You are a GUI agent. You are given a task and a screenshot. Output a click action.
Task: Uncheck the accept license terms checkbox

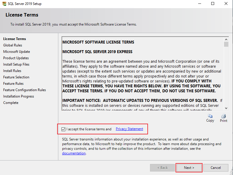[64, 129]
